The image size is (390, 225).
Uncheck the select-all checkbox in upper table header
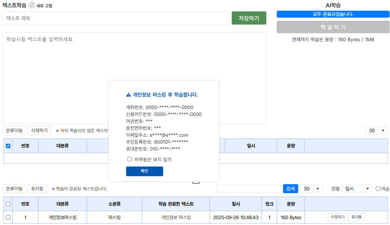tap(8, 146)
